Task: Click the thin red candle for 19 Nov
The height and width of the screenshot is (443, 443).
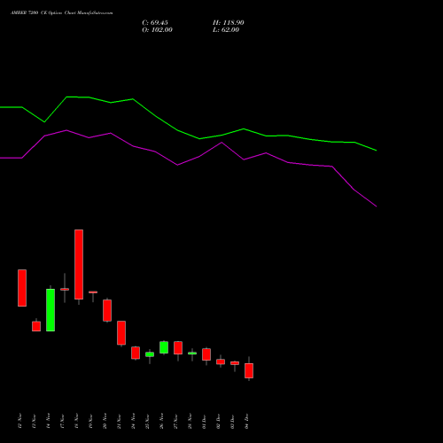Action: click(93, 292)
